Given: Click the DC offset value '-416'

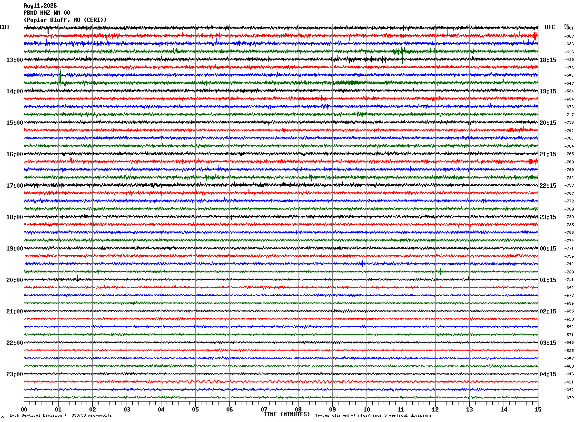Looking at the screenshot, I should tap(569, 52).
